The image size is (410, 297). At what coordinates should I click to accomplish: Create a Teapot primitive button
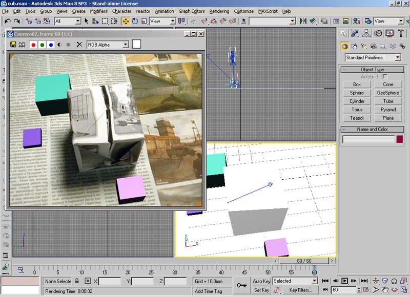357,118
